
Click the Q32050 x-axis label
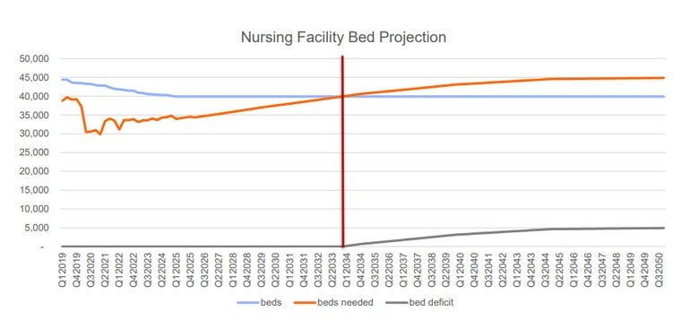pos(660,270)
